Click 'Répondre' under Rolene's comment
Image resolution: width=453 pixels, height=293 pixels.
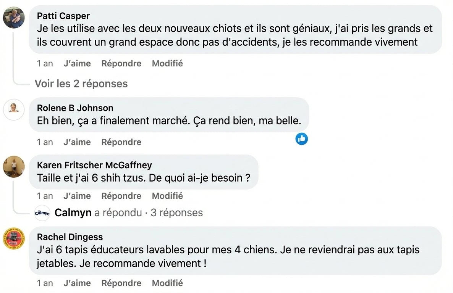(121, 142)
